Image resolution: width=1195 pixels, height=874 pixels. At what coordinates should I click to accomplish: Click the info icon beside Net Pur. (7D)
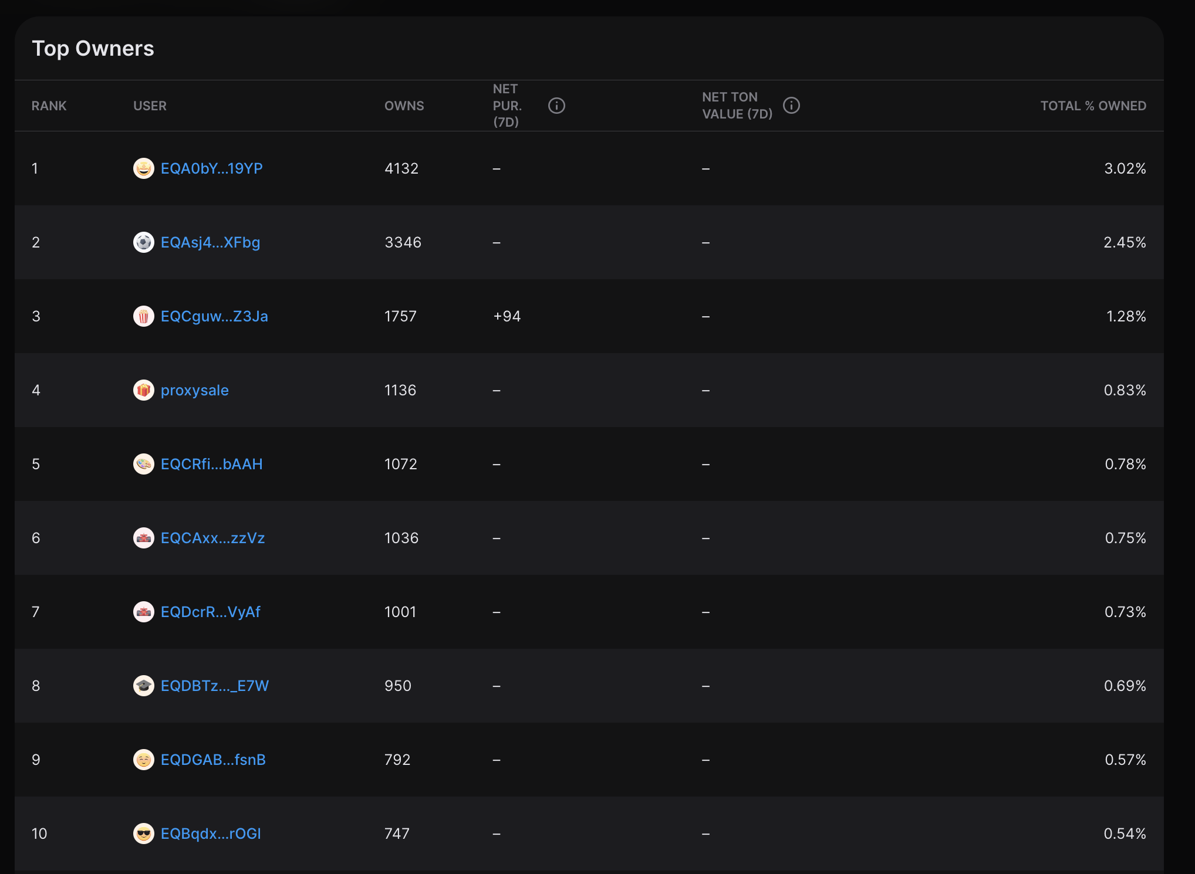[556, 106]
